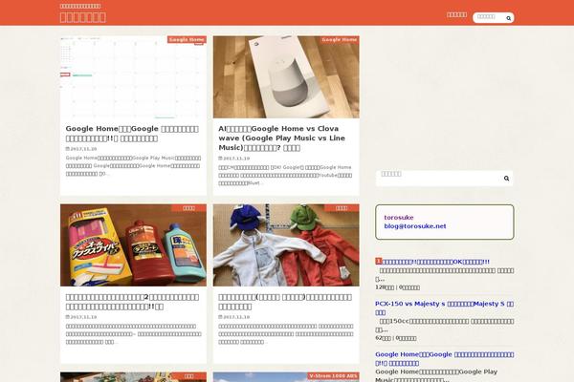Click 2017.11.19 date on Clova wave post
Image resolution: width=574 pixels, height=382 pixels.
pos(236,159)
